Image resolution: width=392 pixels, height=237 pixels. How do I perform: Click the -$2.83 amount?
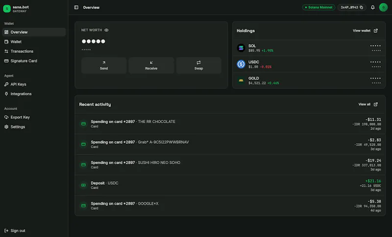tap(374, 140)
